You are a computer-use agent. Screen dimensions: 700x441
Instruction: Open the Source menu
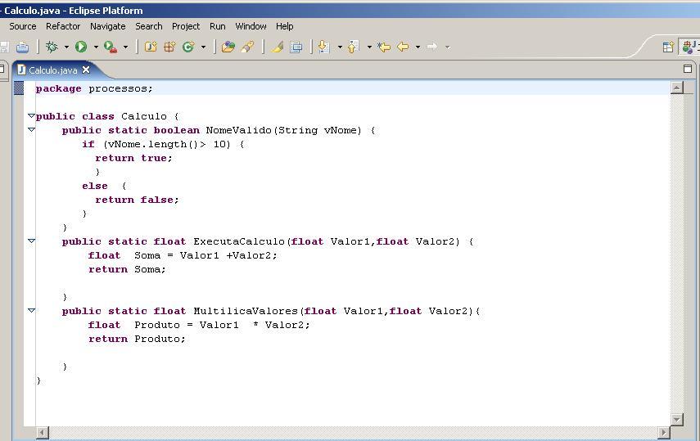(23, 26)
